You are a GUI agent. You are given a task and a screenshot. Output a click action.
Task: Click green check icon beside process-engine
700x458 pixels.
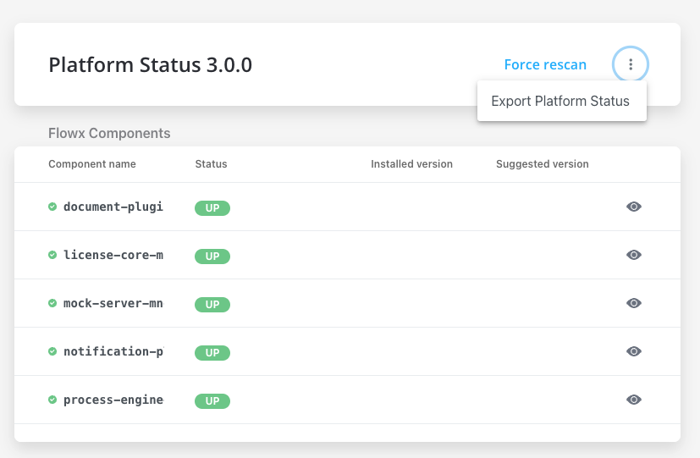[52, 399]
